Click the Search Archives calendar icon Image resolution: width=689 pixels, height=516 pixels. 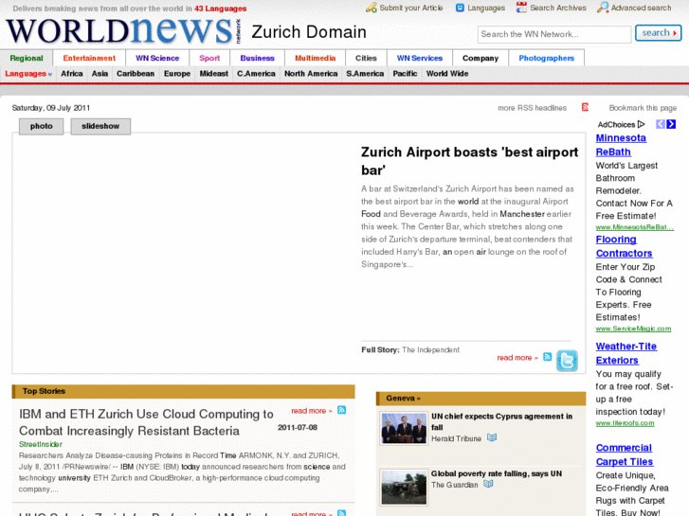[x=521, y=8]
